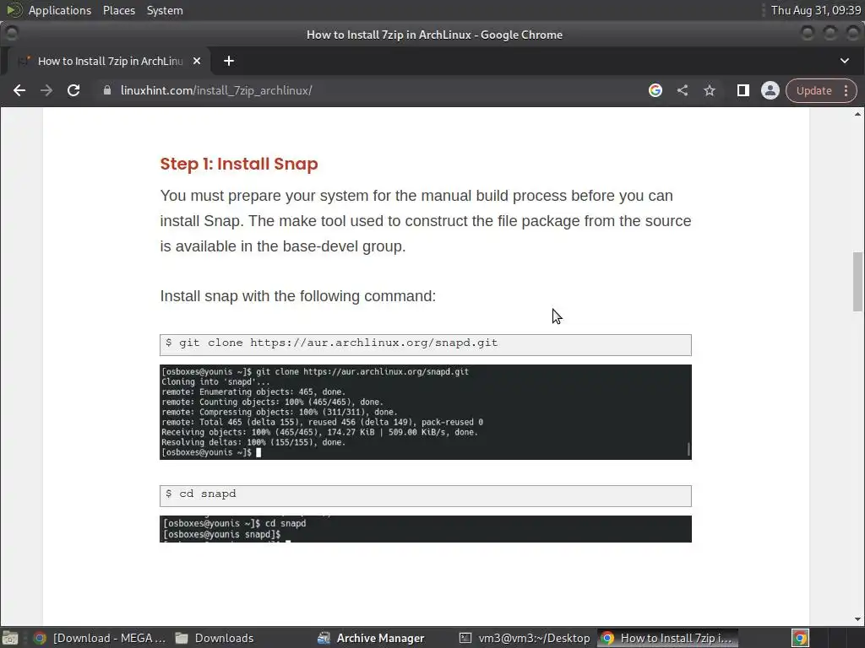
Task: Click 'Install snap with the following command' text
Action: coord(298,296)
